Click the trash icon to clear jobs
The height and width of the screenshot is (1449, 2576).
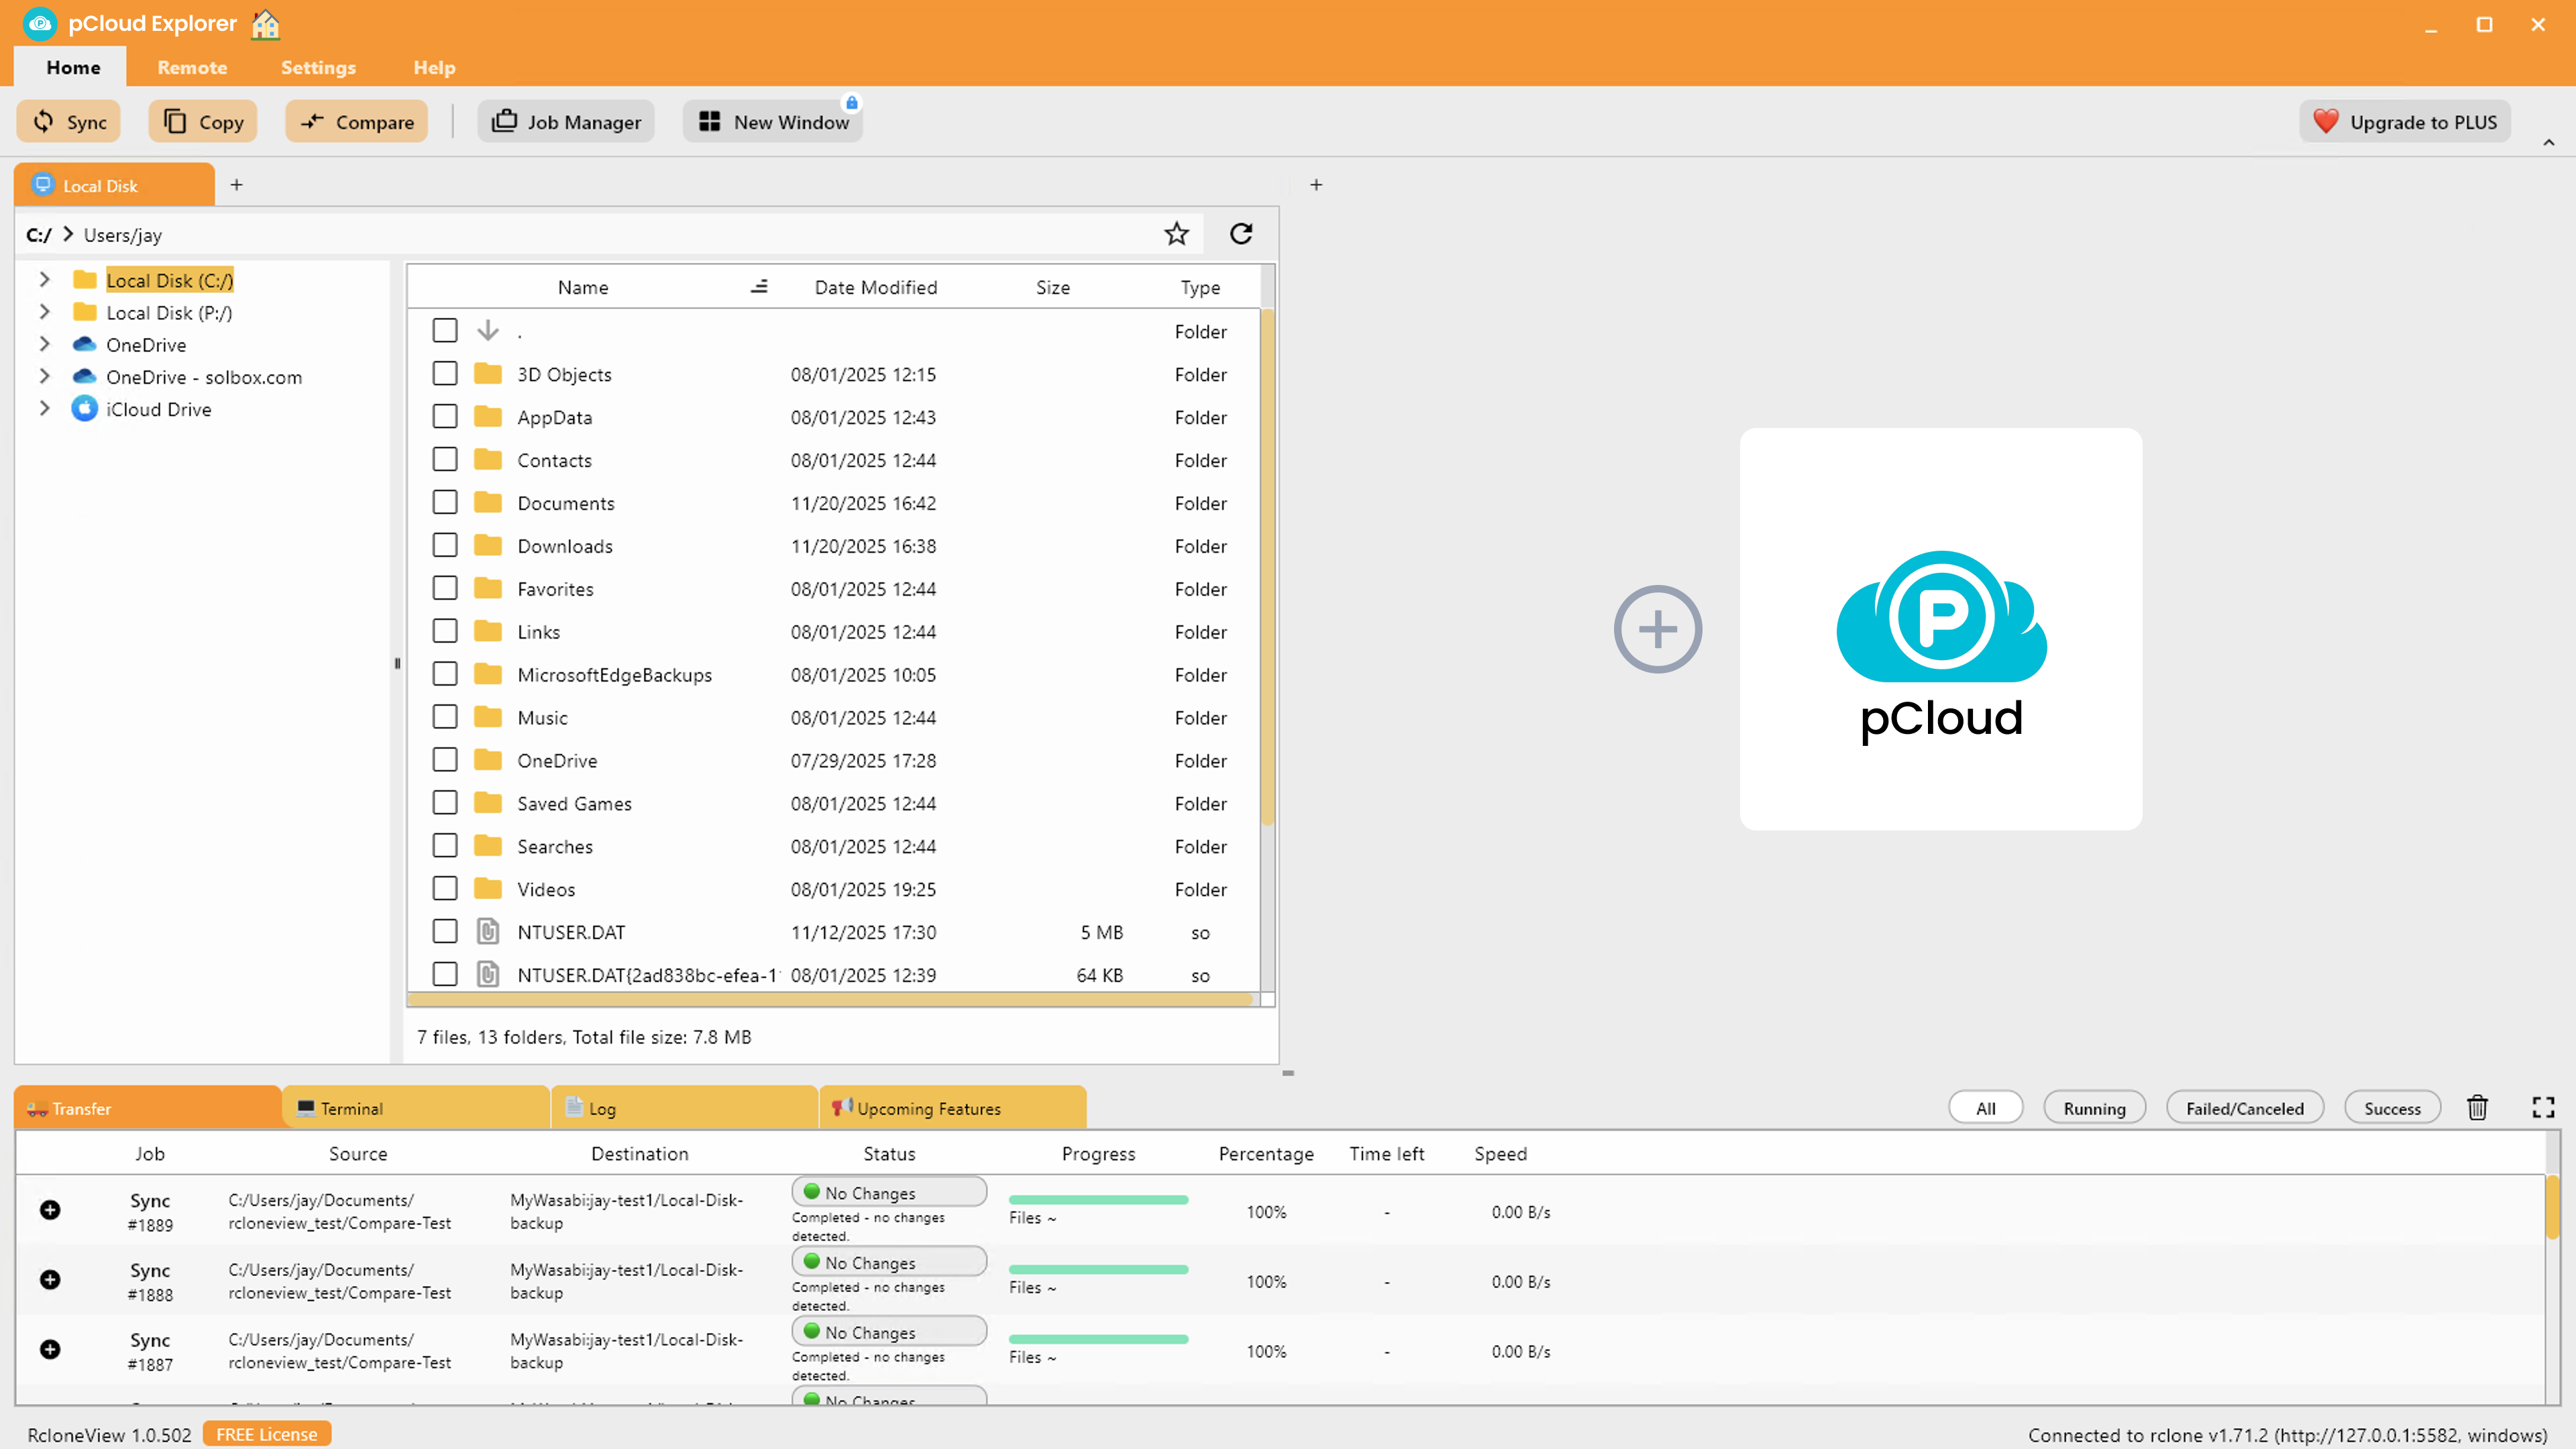[x=2477, y=1108]
